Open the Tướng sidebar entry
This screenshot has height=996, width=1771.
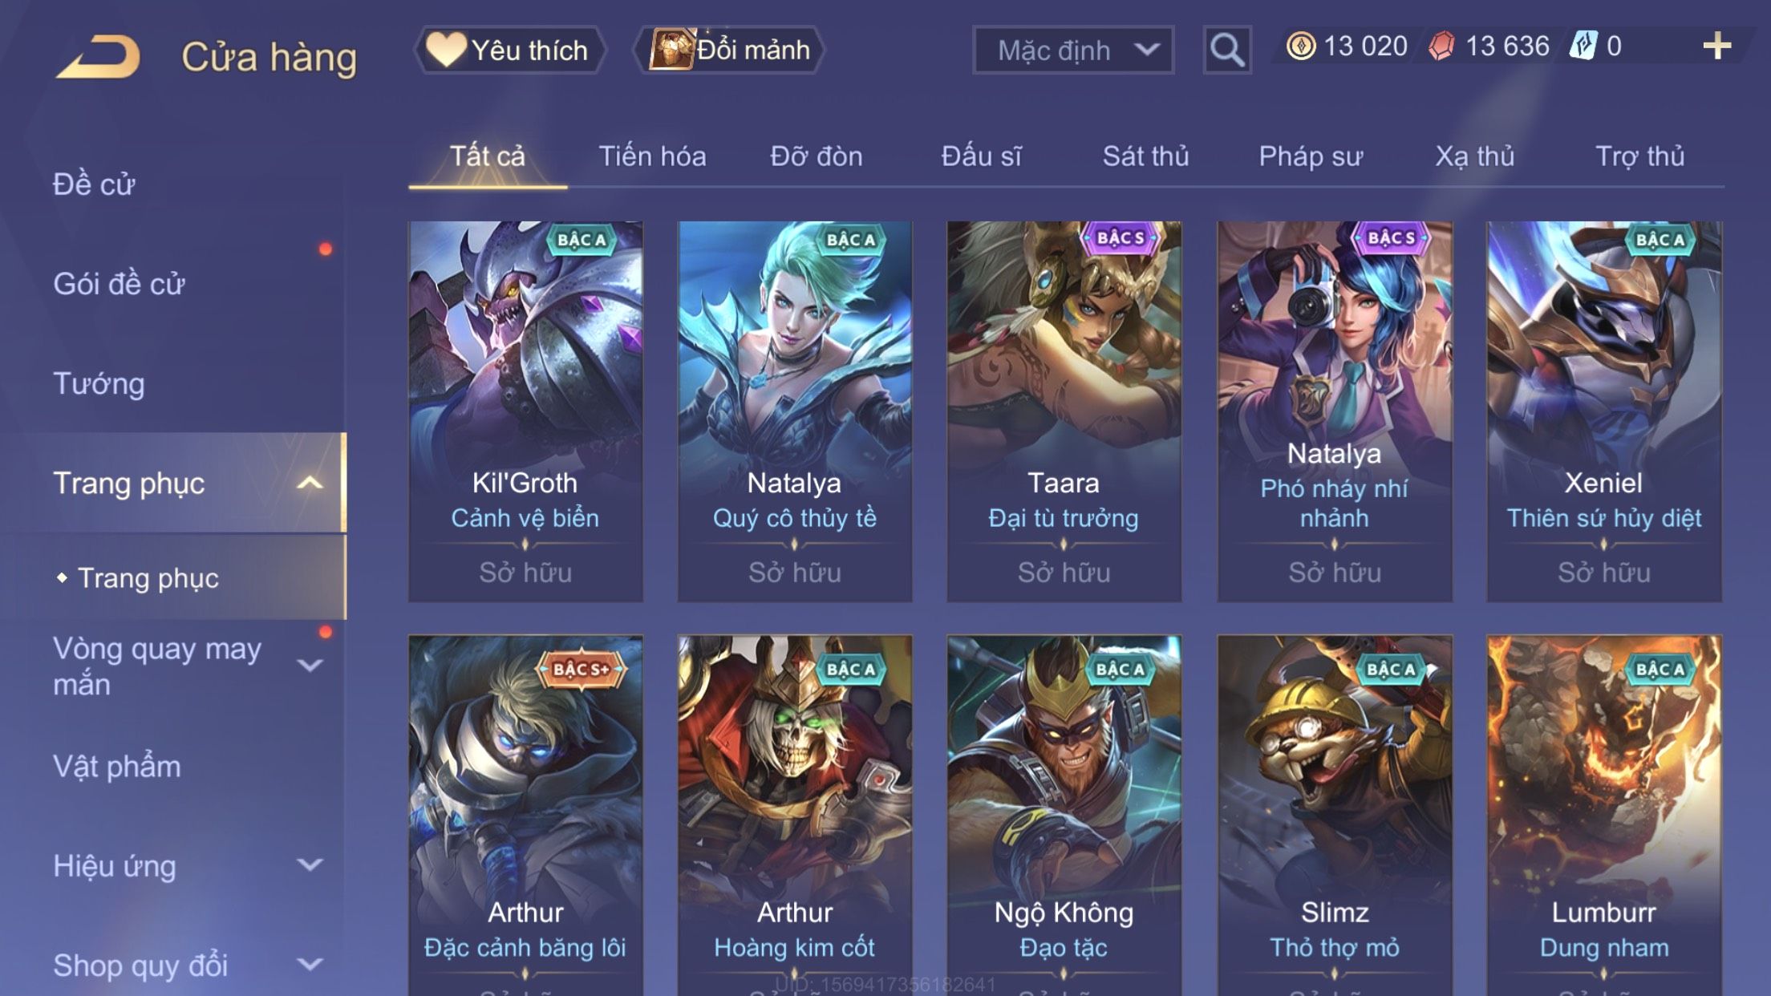99,383
